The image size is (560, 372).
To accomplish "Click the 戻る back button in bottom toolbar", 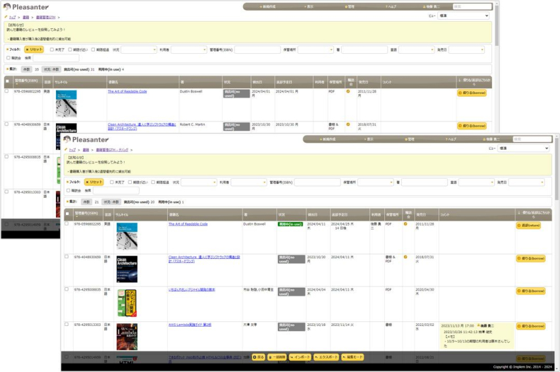I will (258, 357).
